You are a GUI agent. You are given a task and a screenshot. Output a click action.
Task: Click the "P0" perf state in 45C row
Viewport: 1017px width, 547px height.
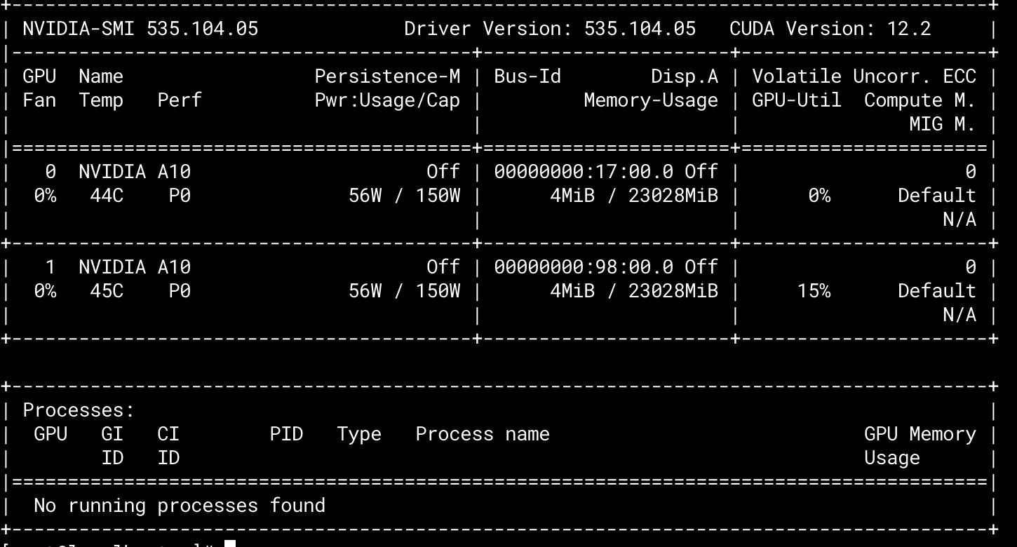180,291
